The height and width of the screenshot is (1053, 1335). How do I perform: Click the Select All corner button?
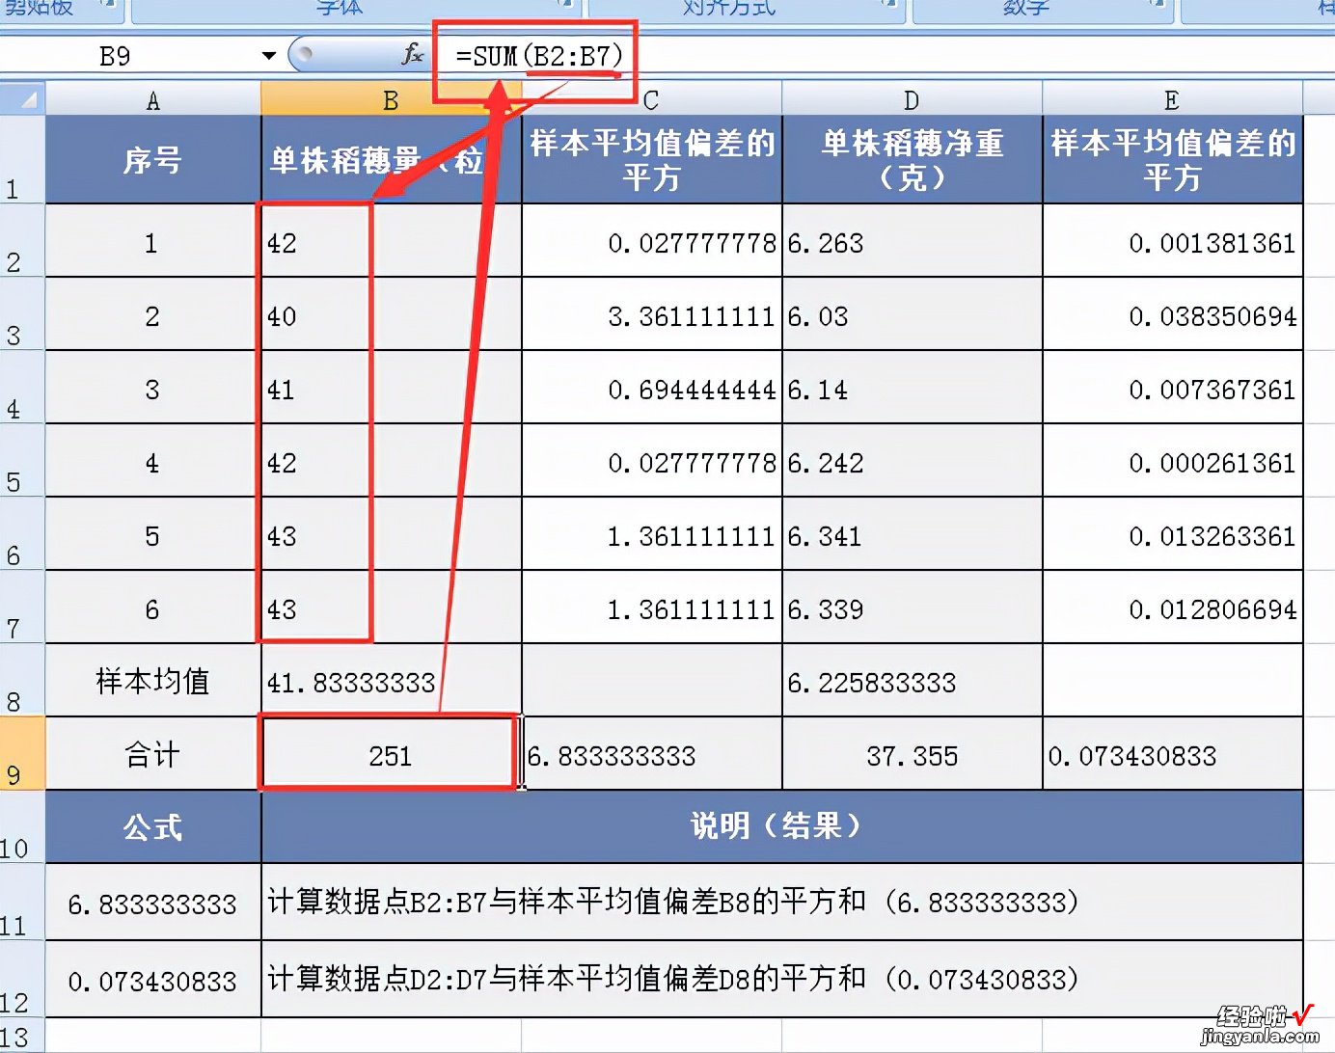click(x=22, y=99)
